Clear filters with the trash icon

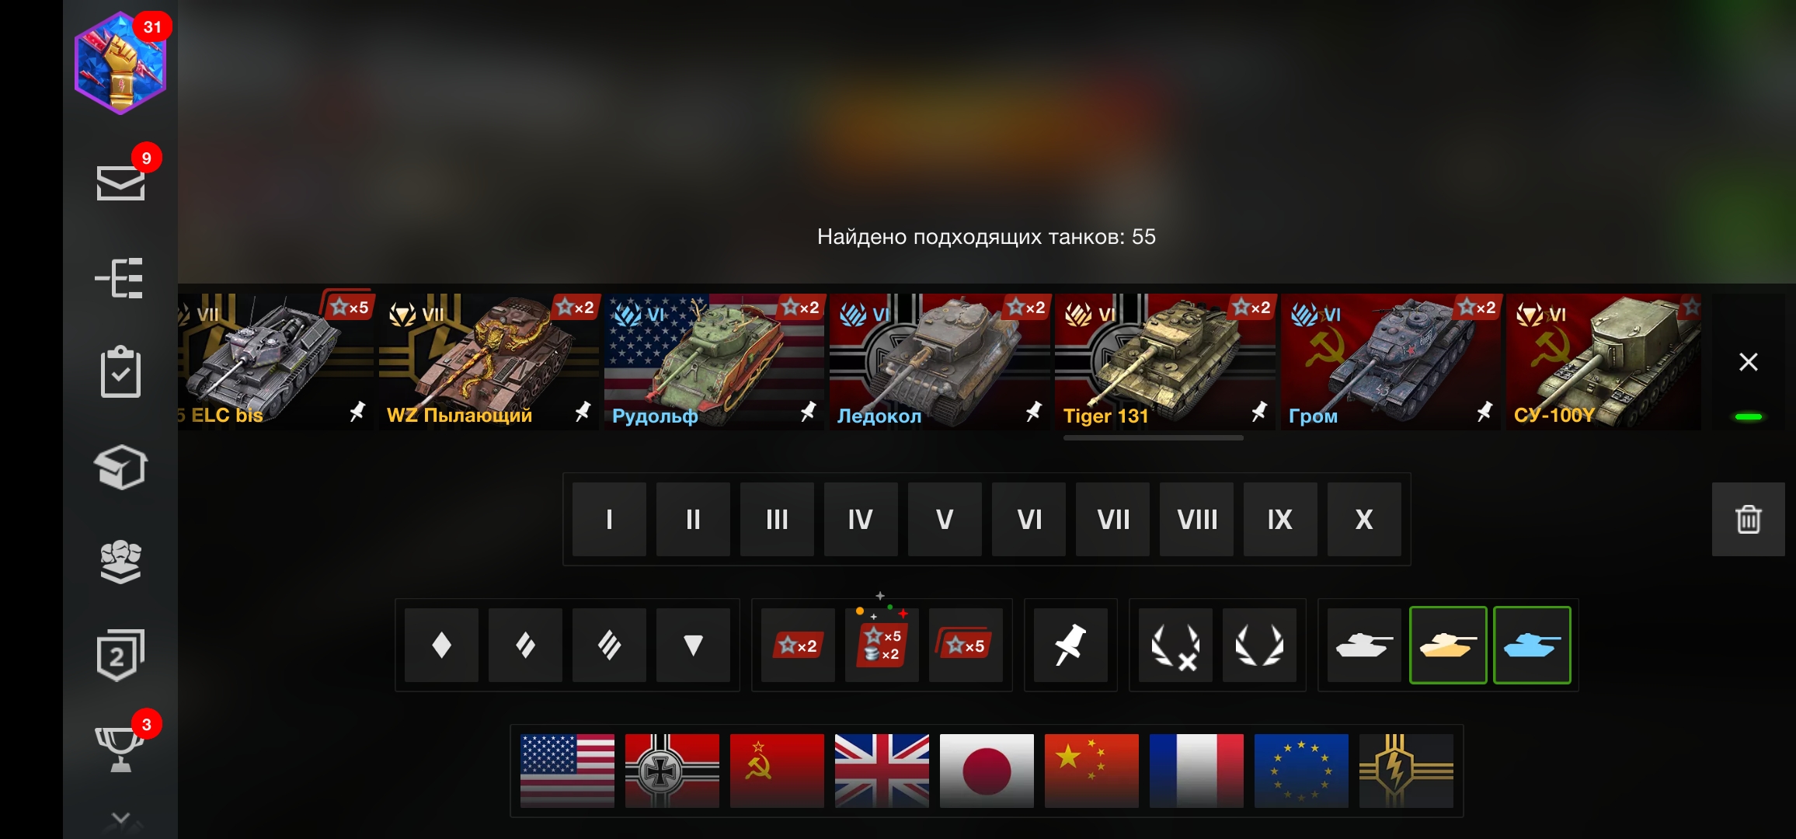1748,519
